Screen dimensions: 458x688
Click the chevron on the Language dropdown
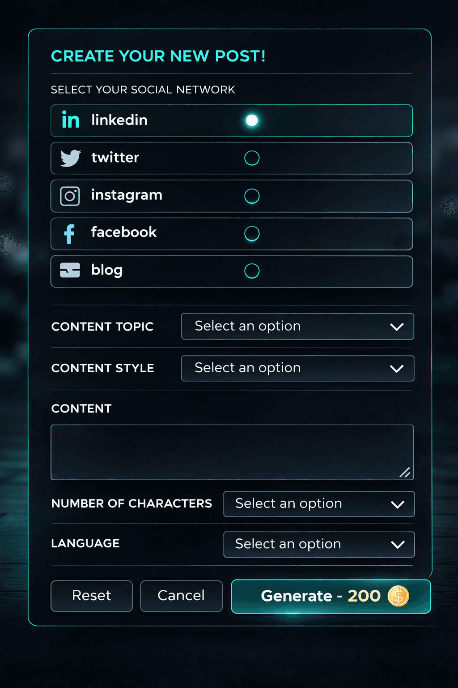pos(397,544)
